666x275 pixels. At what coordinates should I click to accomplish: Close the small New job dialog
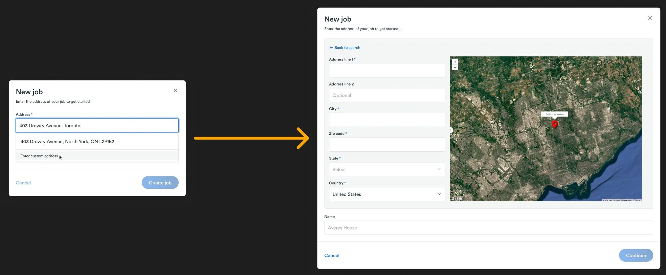pos(175,91)
